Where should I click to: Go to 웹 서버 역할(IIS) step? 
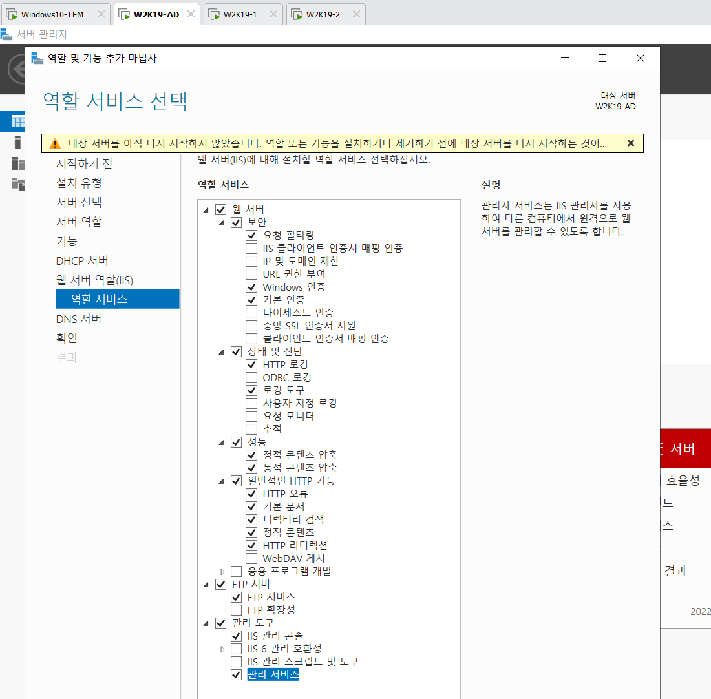[94, 280]
